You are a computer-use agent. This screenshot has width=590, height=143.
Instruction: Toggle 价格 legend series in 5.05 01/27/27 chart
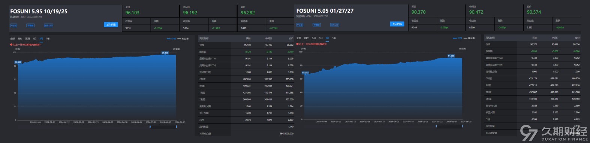click(x=458, y=38)
